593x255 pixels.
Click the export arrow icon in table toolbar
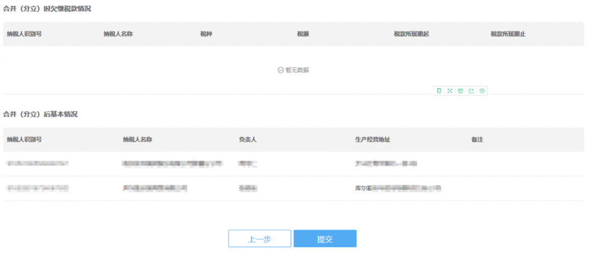[x=471, y=91]
